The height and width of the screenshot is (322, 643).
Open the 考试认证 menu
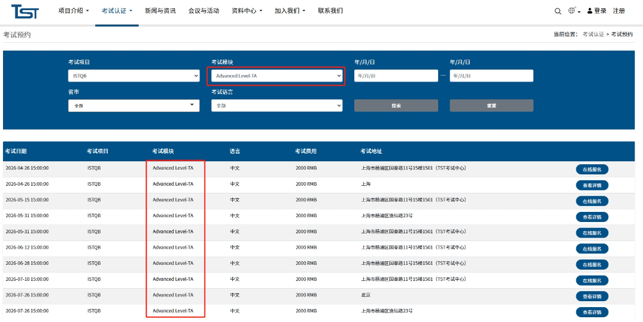(117, 11)
